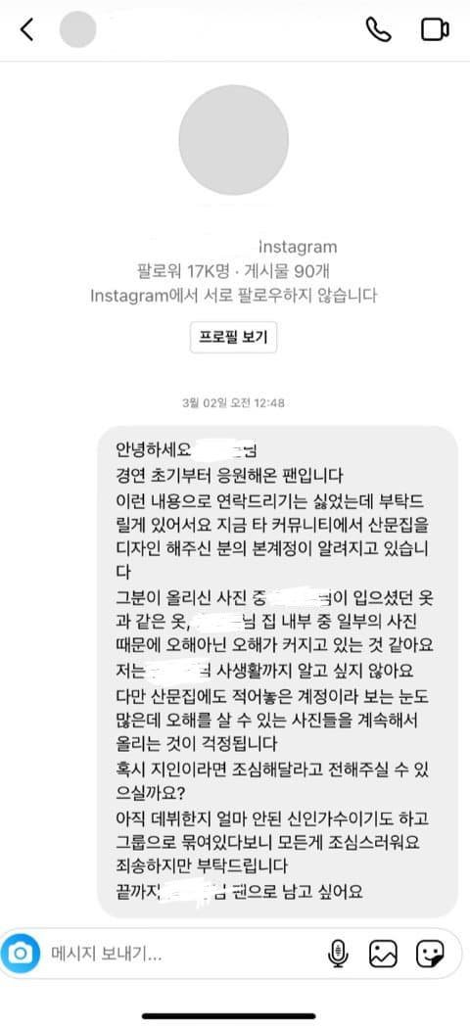Open camera from the blue camera icon

click(x=21, y=953)
